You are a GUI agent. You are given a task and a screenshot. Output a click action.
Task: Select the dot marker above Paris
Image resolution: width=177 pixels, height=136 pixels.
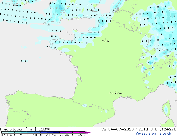click(x=106, y=39)
